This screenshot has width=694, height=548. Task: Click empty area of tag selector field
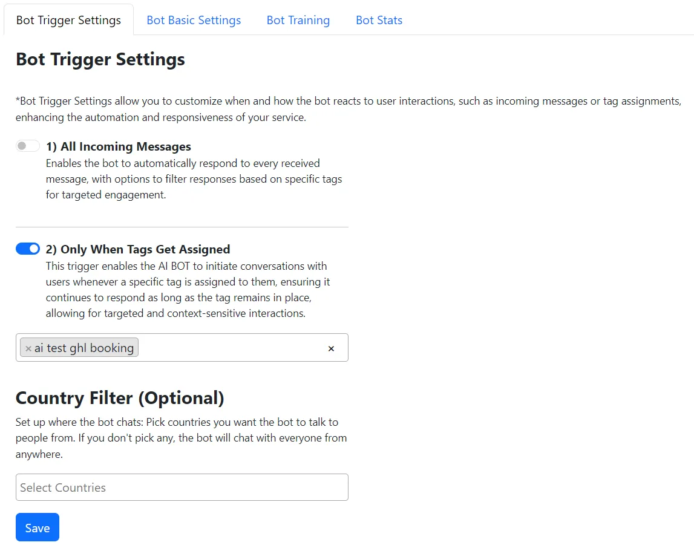pos(230,348)
